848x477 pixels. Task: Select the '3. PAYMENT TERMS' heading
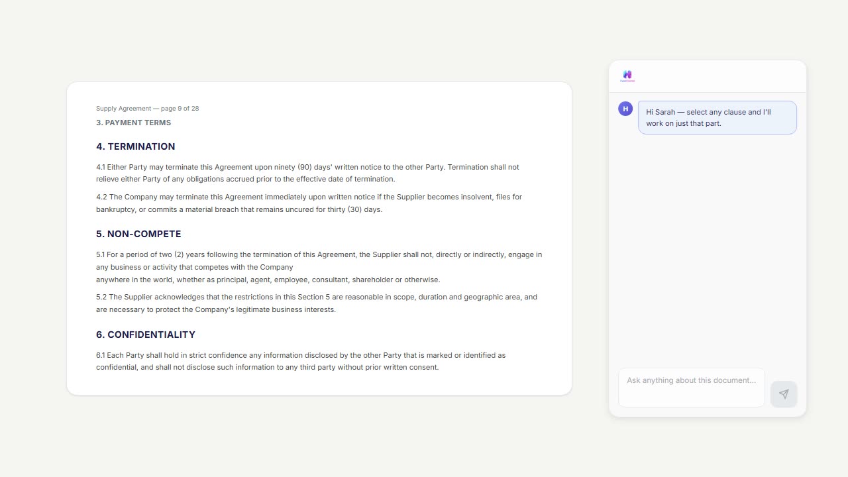click(133, 123)
